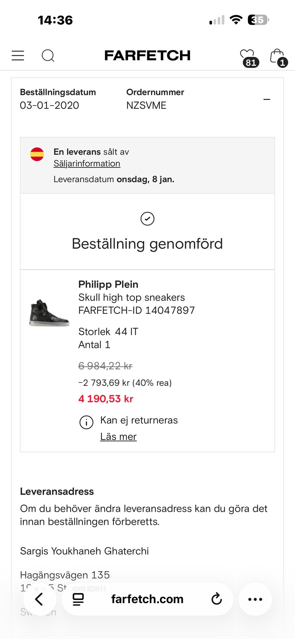Collapse order NZSVME with minus icon
295x639 pixels.
pyautogui.click(x=267, y=99)
